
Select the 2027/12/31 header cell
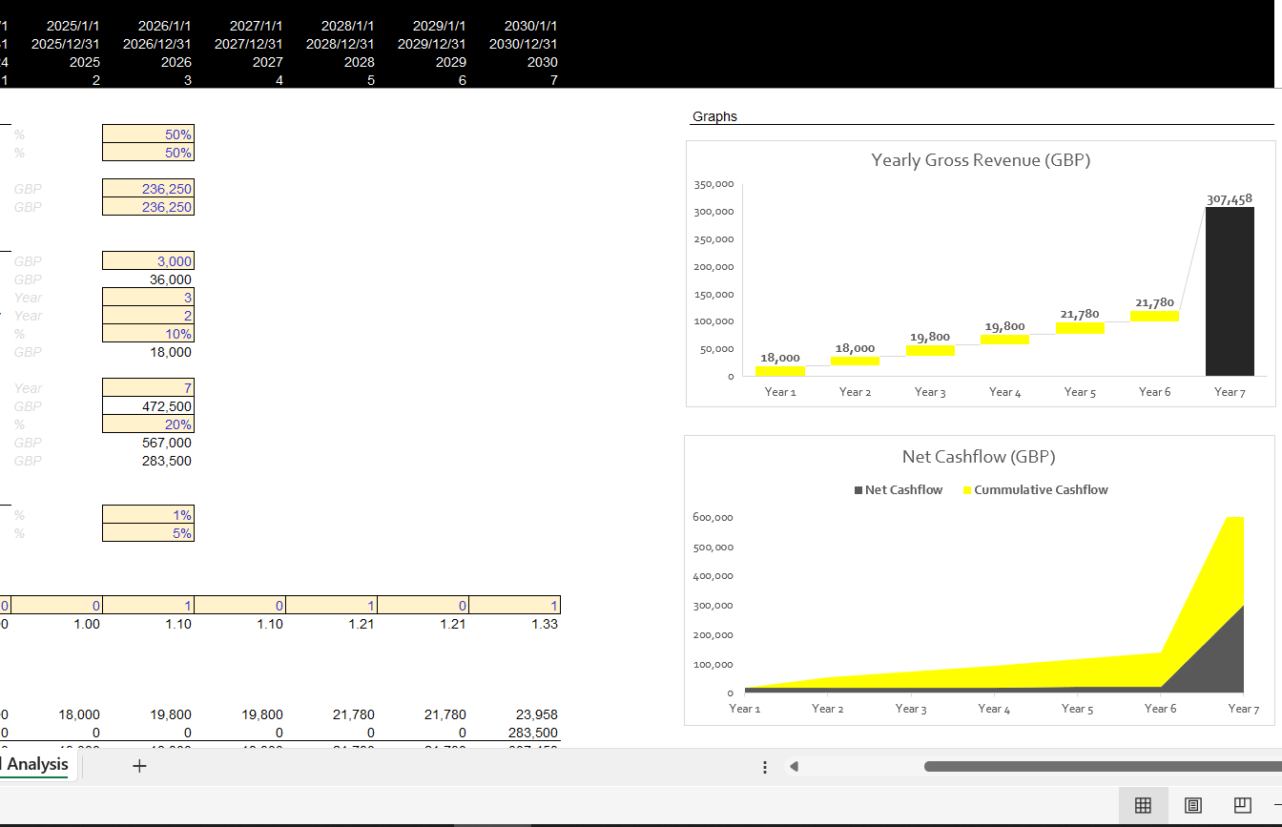240,44
